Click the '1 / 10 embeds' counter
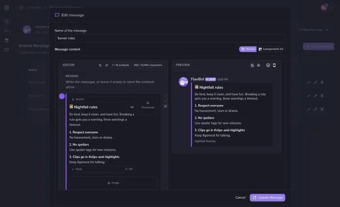This screenshot has width=340, height=207. click(120, 65)
